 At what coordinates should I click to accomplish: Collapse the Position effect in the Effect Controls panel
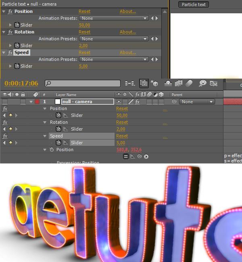pos(4,12)
